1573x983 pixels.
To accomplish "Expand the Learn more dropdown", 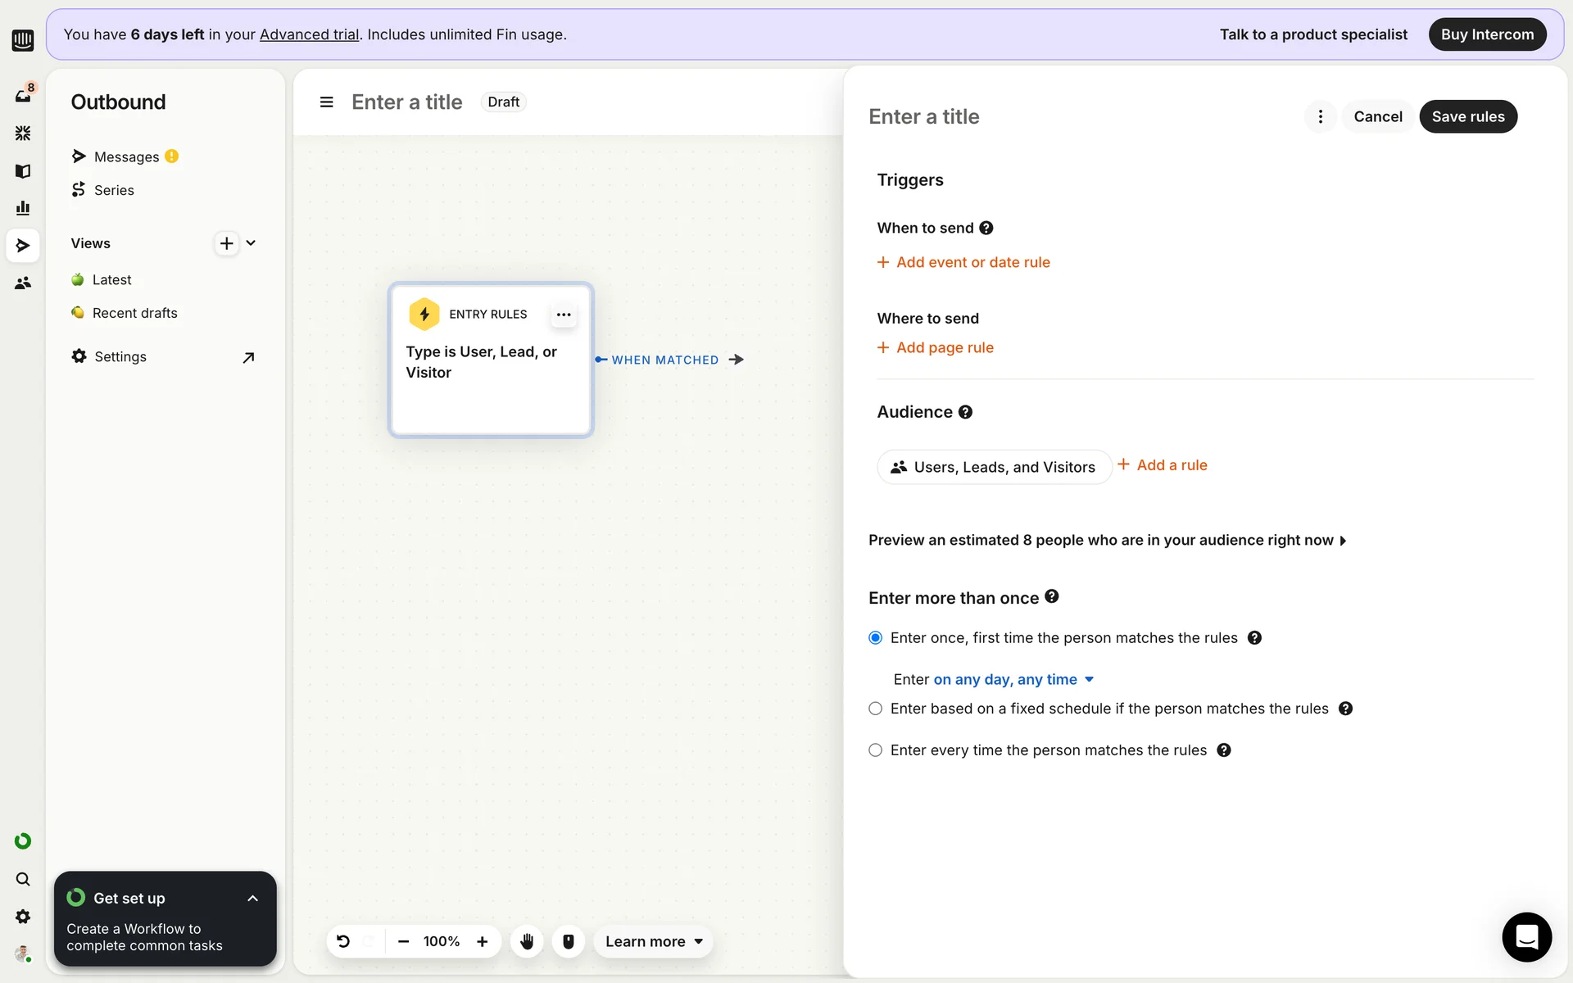I will pyautogui.click(x=654, y=941).
